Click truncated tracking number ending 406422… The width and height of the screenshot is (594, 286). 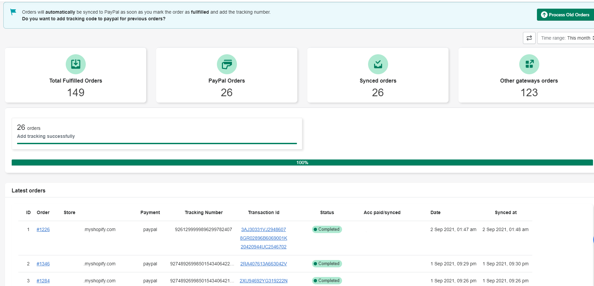pos(202,264)
